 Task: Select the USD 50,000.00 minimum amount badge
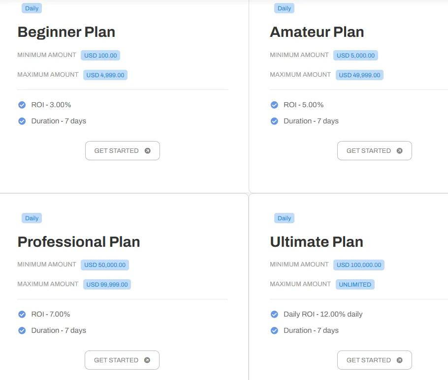[105, 265]
